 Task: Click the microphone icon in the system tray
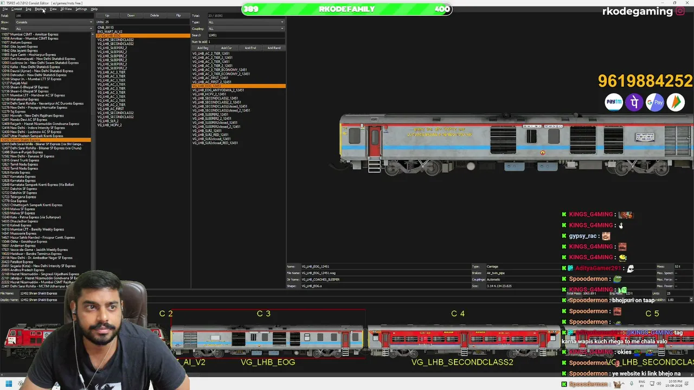pos(631,384)
